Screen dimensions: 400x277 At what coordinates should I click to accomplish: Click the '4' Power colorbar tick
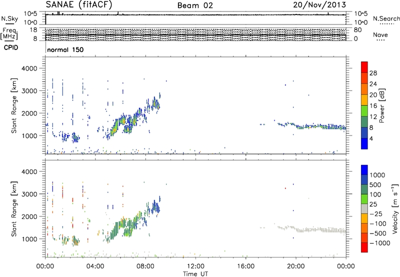coord(371,138)
